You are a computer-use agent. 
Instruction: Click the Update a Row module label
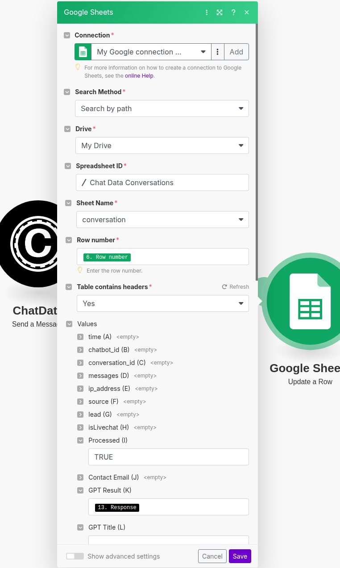[310, 382]
